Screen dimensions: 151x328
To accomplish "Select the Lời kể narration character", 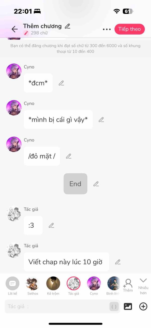I will point(12,286).
